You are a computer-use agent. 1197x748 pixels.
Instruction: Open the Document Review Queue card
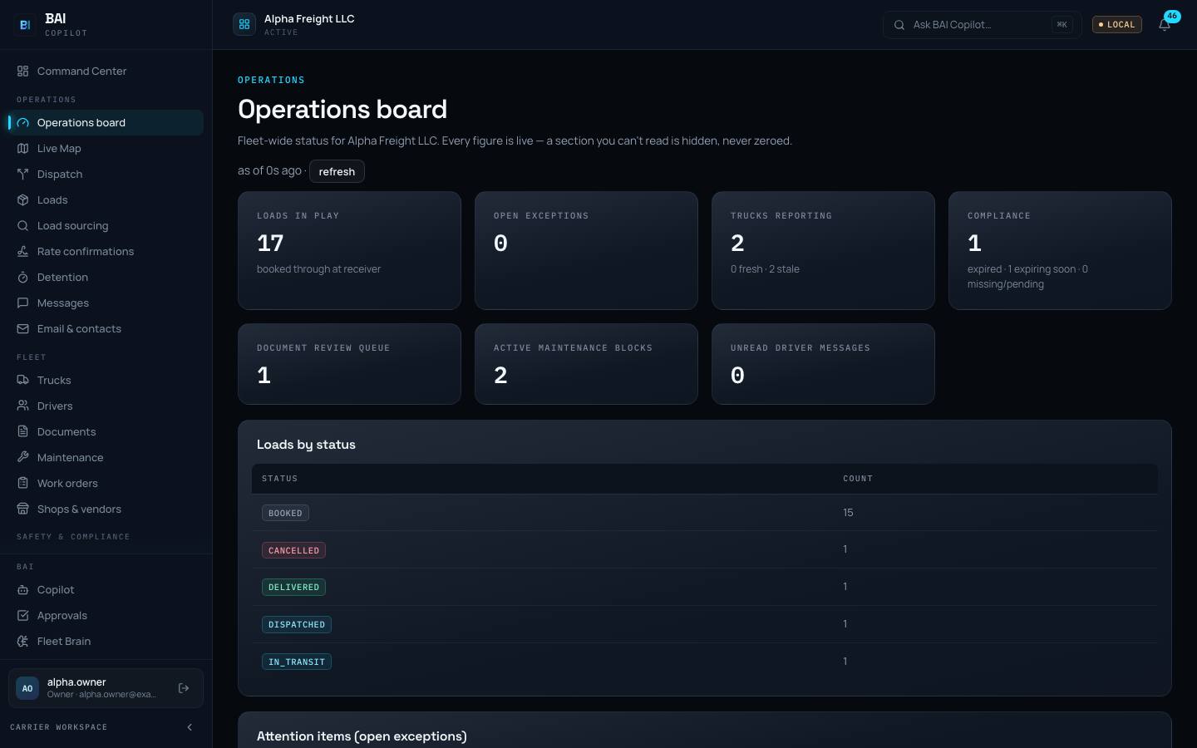349,364
